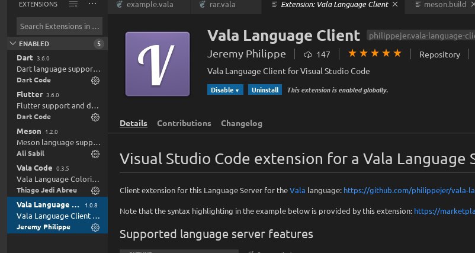Select the Vala Language Client list entry
This screenshot has width=475, height=253.
(57, 216)
